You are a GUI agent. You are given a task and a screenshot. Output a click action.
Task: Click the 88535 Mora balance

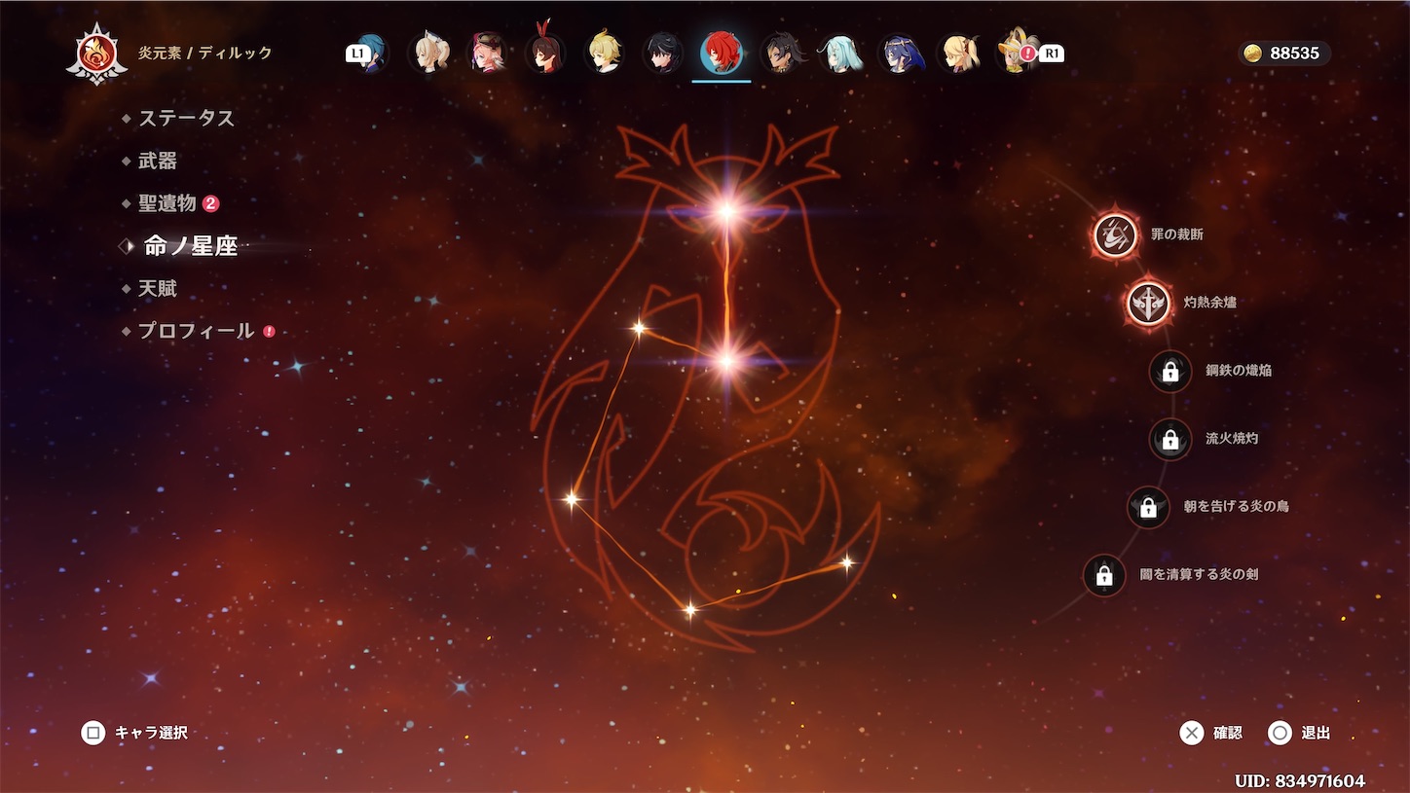point(1295,54)
